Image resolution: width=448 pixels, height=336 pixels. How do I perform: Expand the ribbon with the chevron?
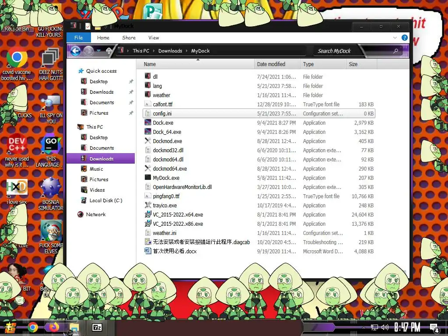point(395,38)
